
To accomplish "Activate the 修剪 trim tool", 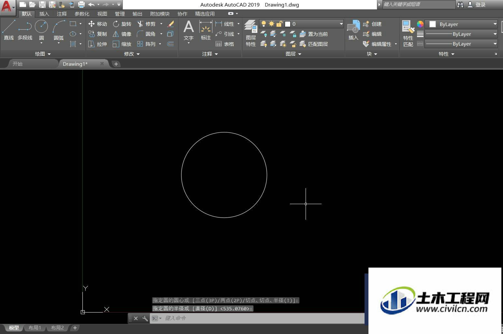I will (147, 24).
